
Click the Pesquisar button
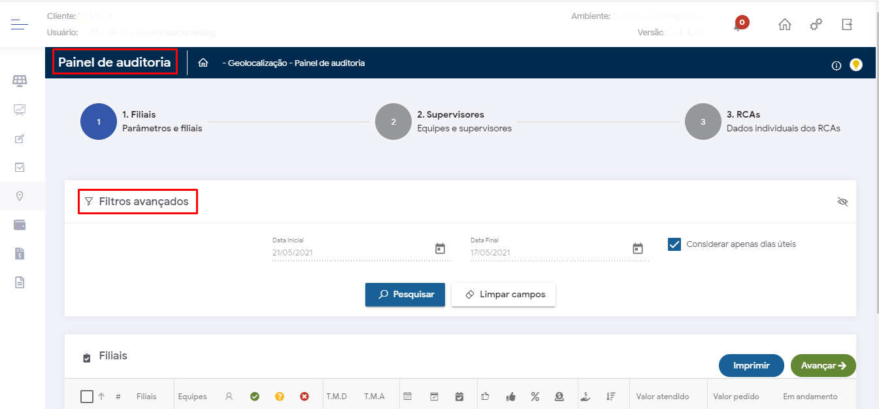[x=405, y=295]
